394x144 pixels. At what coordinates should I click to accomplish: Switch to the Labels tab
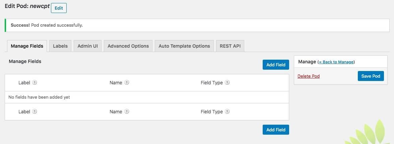point(60,46)
